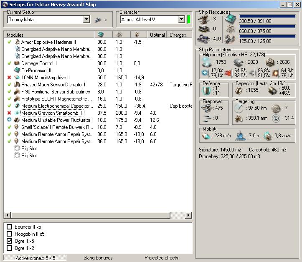The width and height of the screenshot is (302, 262).
Task: Click the Almost All level V character field
Action: click(149, 20)
